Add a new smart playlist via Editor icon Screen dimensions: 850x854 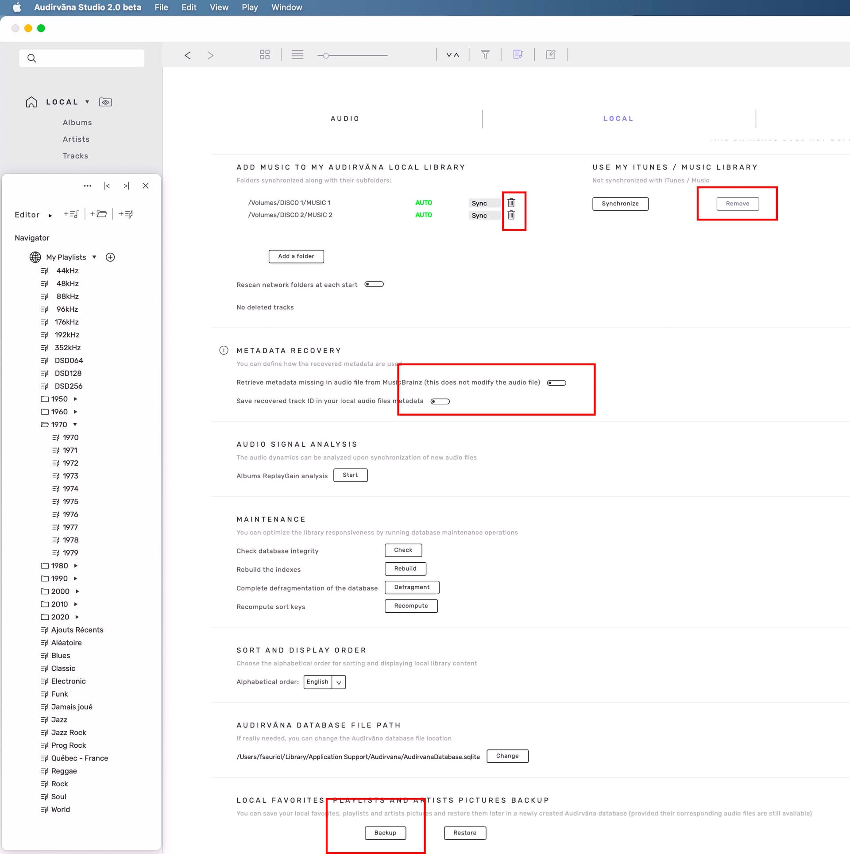126,214
